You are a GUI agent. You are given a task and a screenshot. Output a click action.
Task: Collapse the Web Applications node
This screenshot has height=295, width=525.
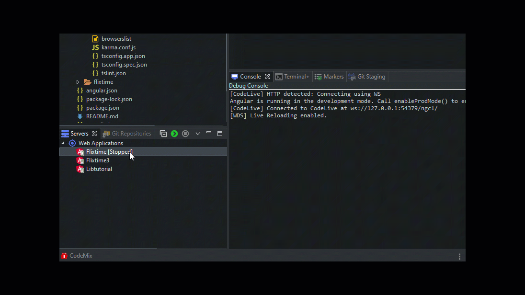click(63, 143)
